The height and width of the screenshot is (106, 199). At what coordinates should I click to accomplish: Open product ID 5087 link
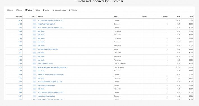click(20, 96)
